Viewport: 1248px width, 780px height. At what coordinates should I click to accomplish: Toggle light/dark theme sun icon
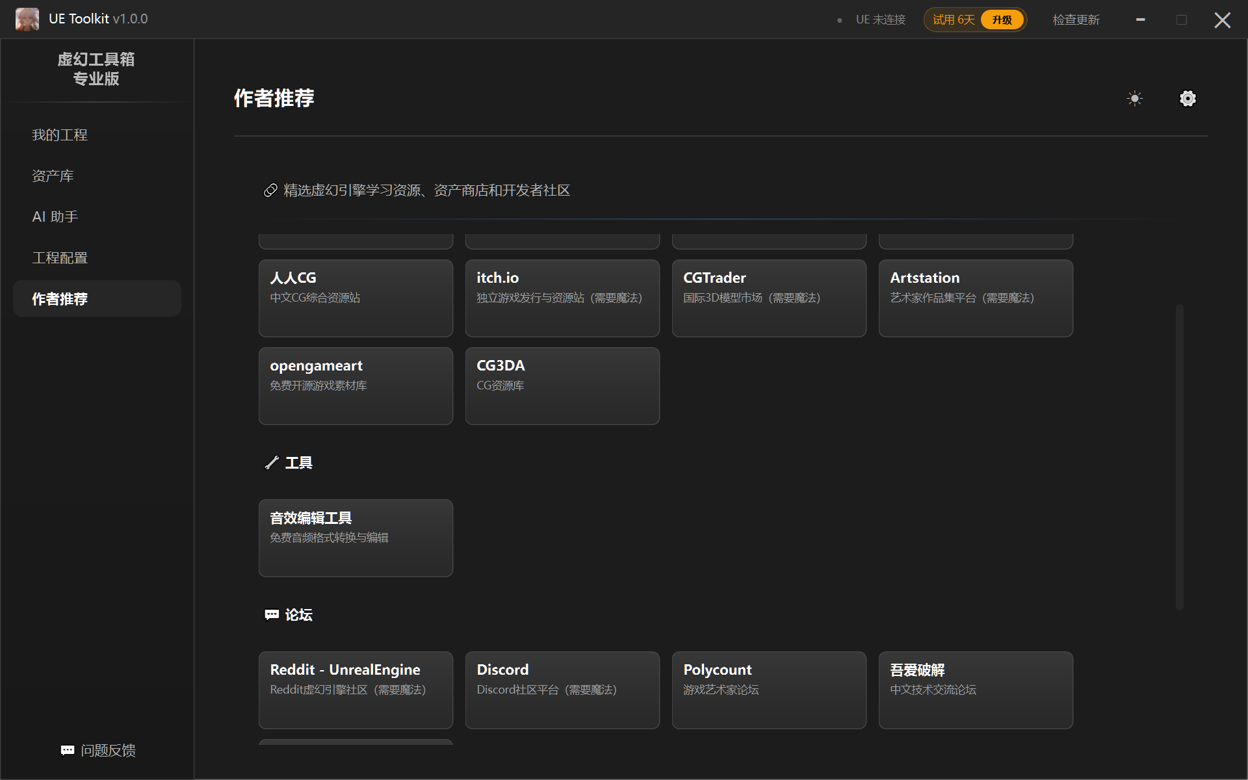(x=1134, y=99)
